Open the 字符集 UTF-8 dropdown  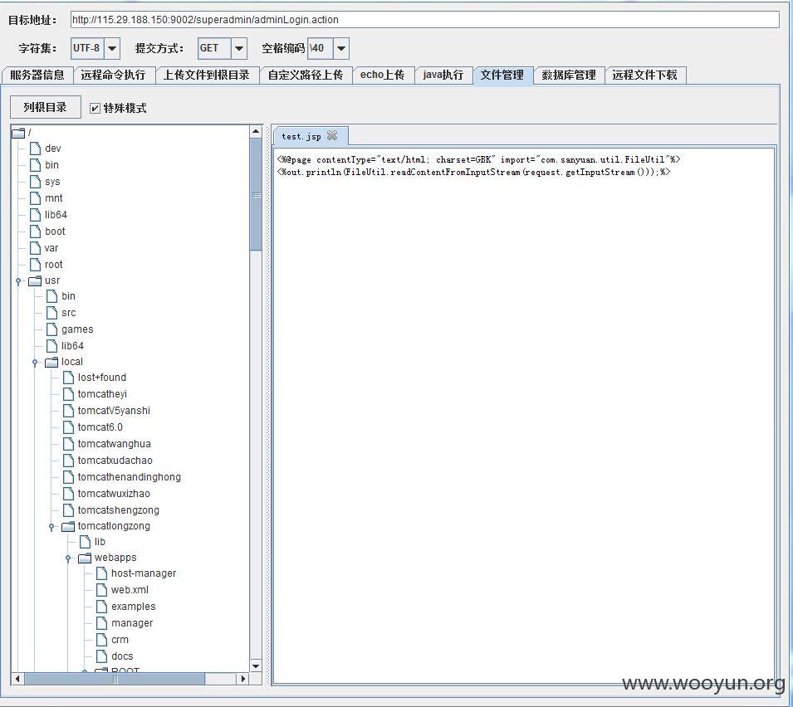pos(112,48)
